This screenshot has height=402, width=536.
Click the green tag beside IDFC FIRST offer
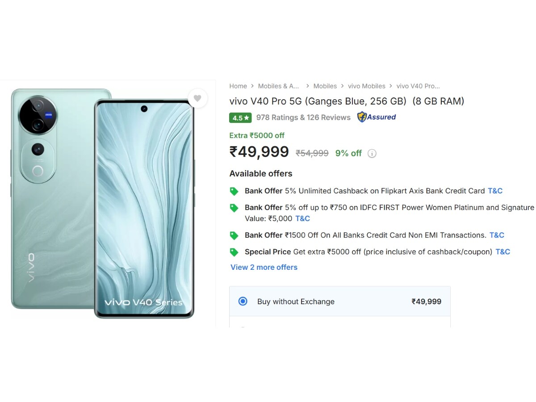click(234, 208)
